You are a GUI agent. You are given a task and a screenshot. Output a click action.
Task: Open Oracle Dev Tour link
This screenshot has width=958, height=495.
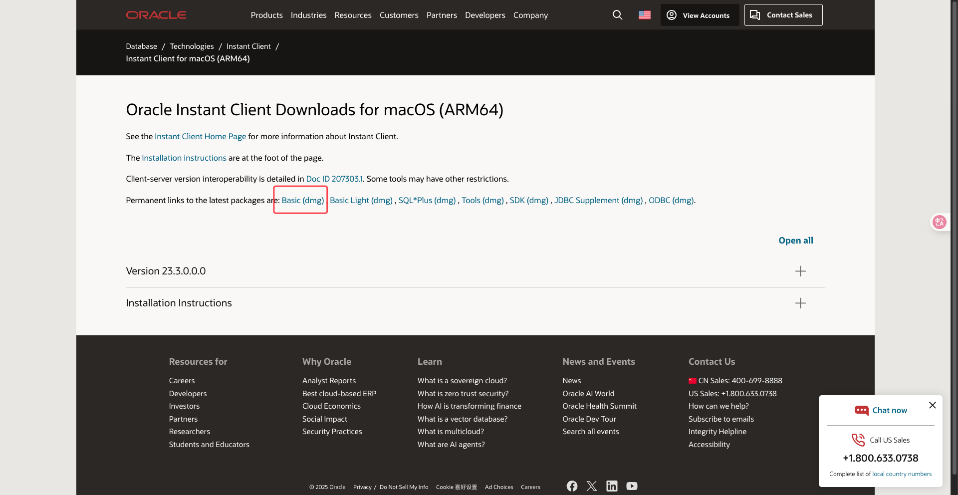pyautogui.click(x=589, y=419)
